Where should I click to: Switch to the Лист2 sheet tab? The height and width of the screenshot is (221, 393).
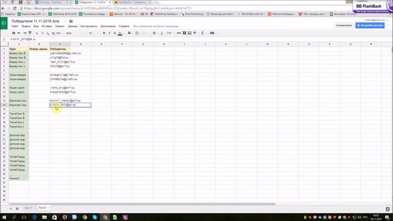44,207
